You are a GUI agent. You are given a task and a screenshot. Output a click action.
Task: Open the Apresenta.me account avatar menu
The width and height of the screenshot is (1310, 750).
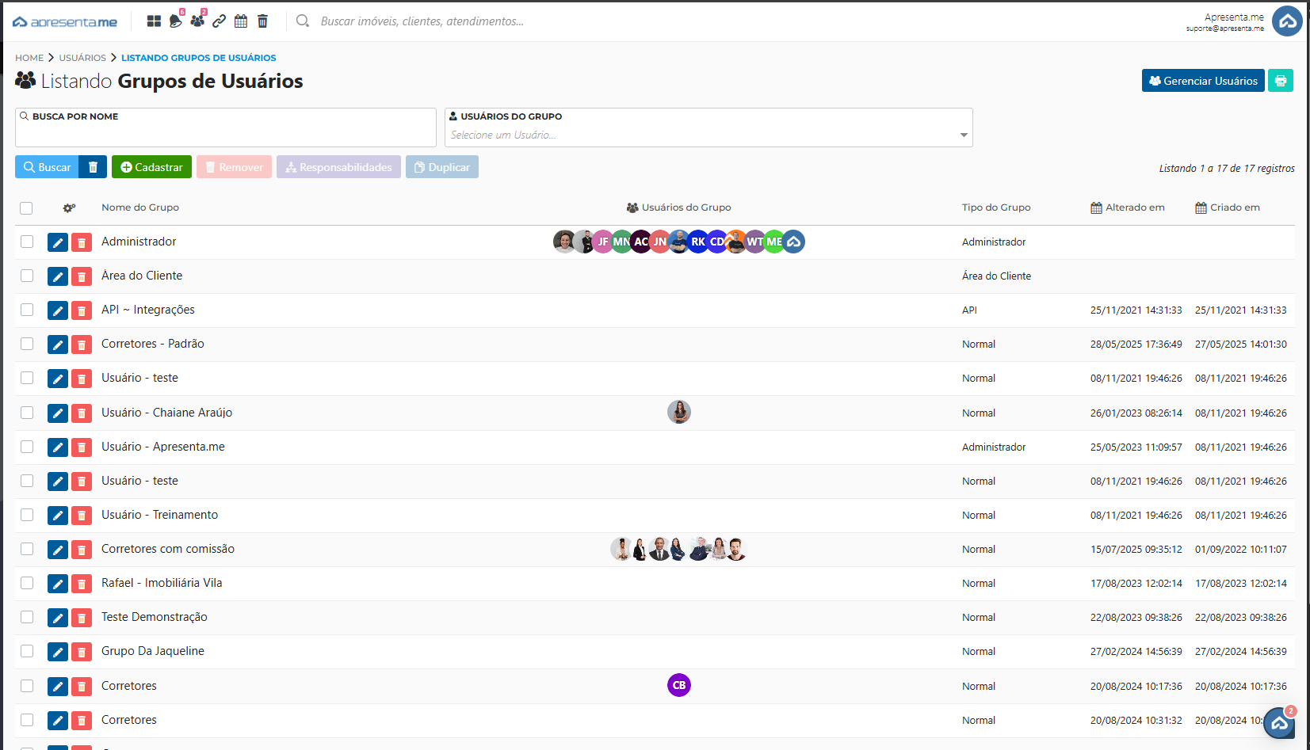coord(1287,21)
